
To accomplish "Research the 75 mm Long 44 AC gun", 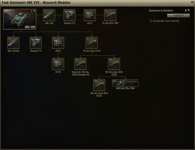I will click(92, 43).
